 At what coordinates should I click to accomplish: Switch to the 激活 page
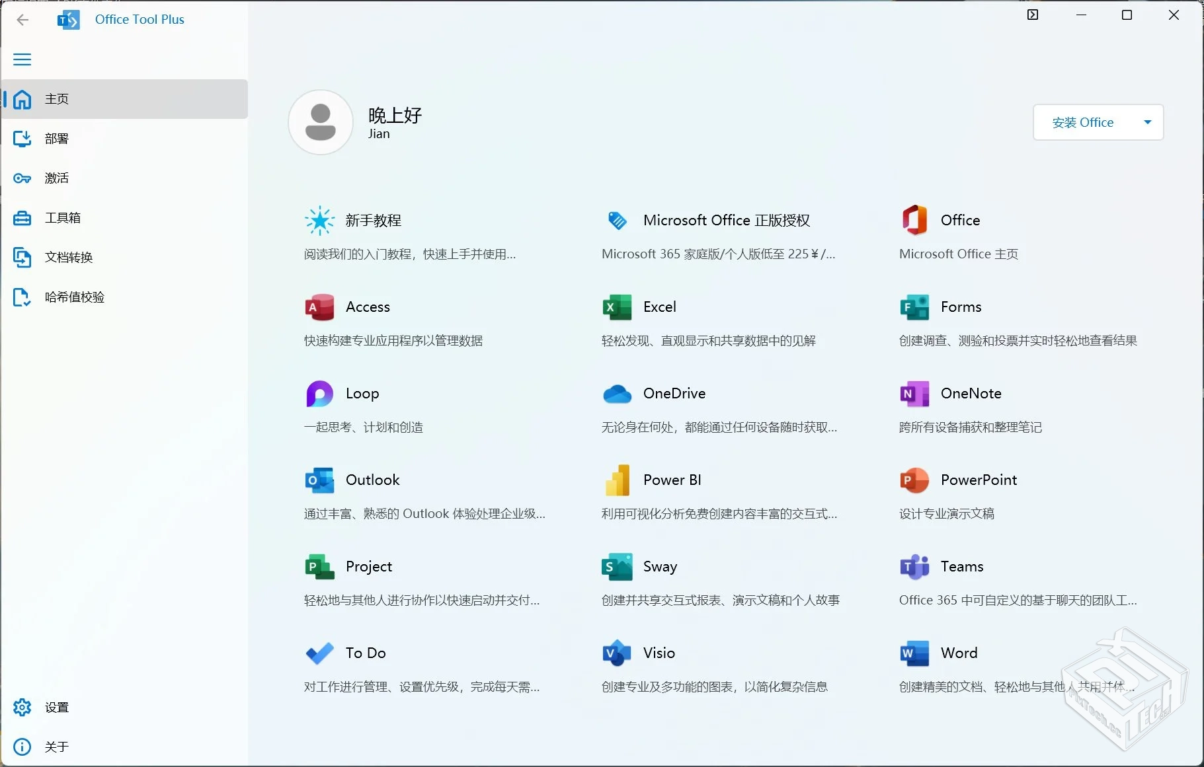pyautogui.click(x=56, y=178)
